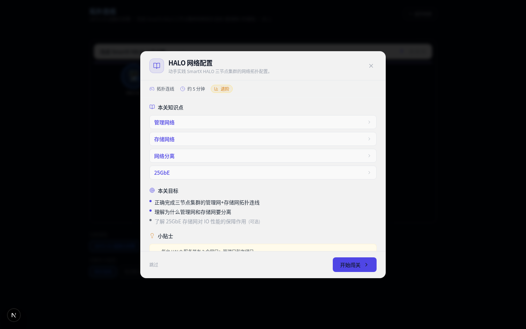
Task: Expand the 存储网络 knowledge item chevron
Action: coord(369,139)
